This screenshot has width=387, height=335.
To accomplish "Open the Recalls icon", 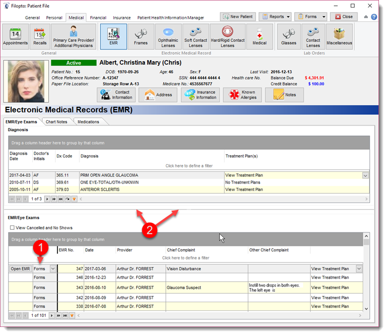I will pos(40,37).
